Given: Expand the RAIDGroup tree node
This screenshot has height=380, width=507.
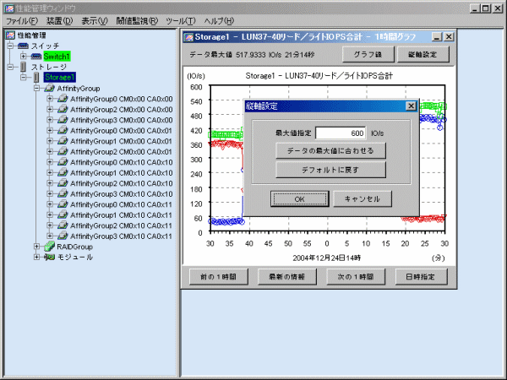Looking at the screenshot, I should coord(36,247).
